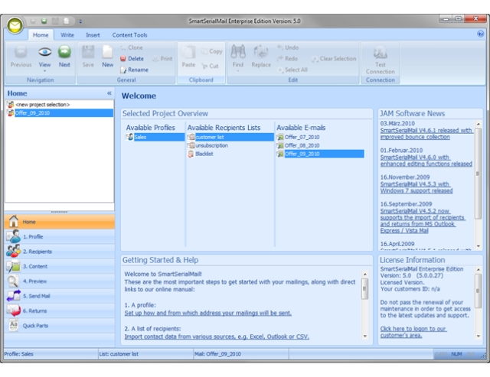Open the help icon in ribbon corner
The width and height of the screenshot is (490, 377).
pos(481,34)
